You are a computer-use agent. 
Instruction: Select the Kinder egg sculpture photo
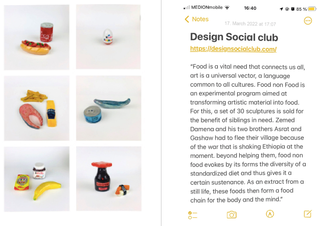[108, 37]
